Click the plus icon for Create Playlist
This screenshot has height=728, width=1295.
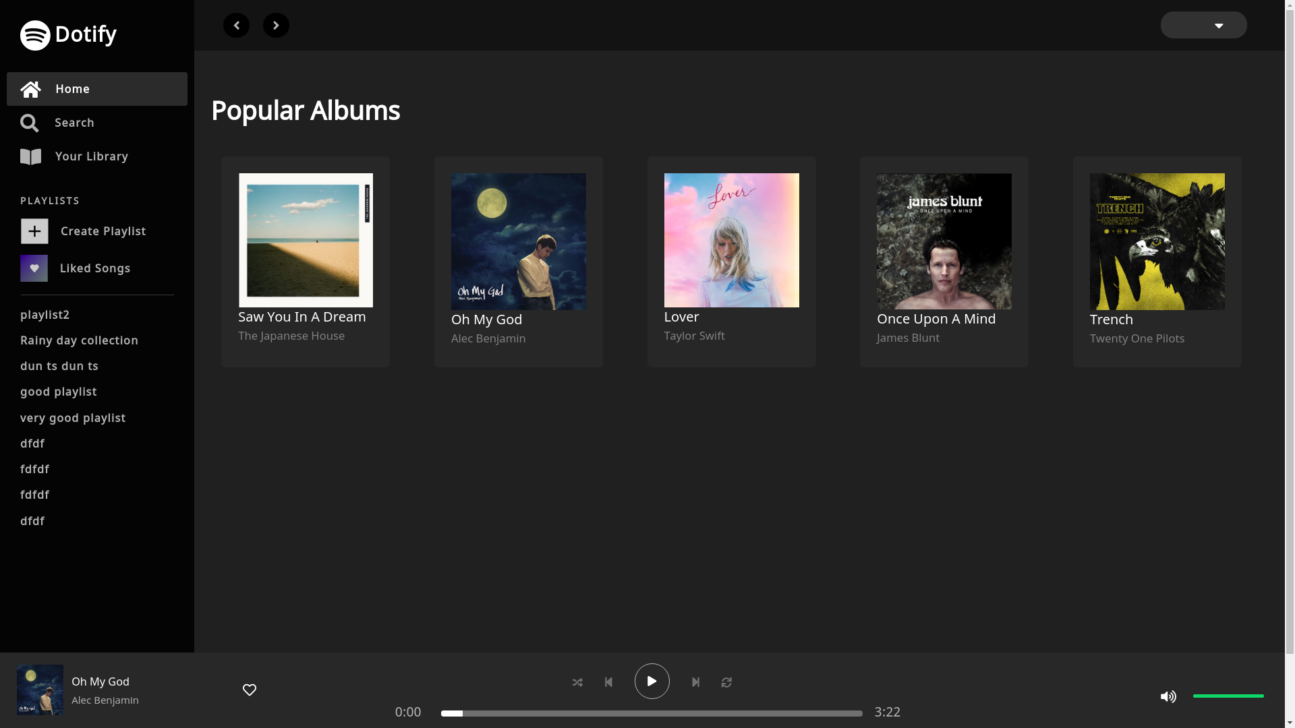[34, 231]
